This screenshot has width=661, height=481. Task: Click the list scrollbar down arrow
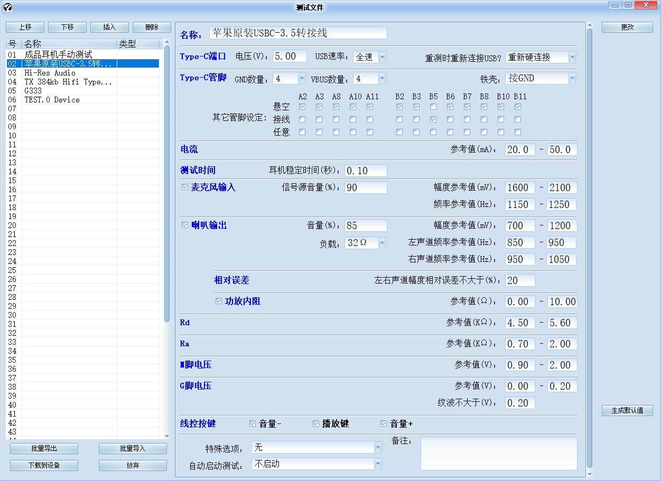(x=167, y=436)
